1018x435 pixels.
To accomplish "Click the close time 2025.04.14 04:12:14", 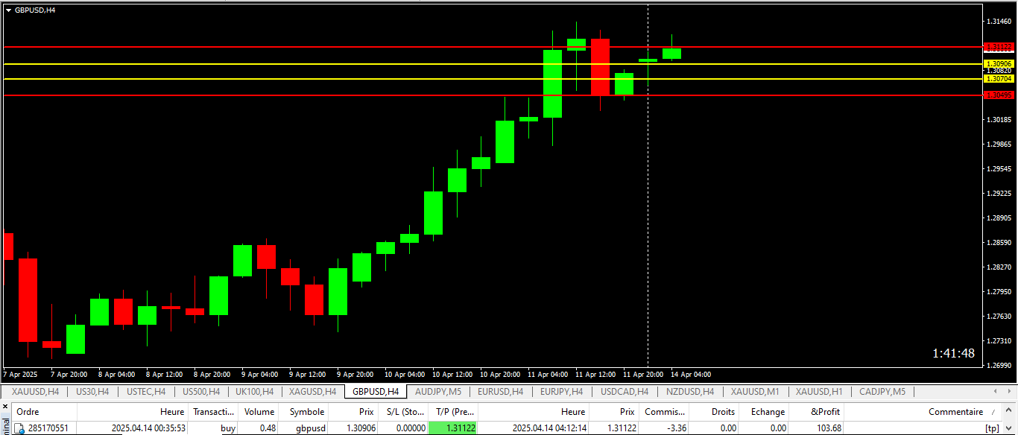I will coord(550,428).
